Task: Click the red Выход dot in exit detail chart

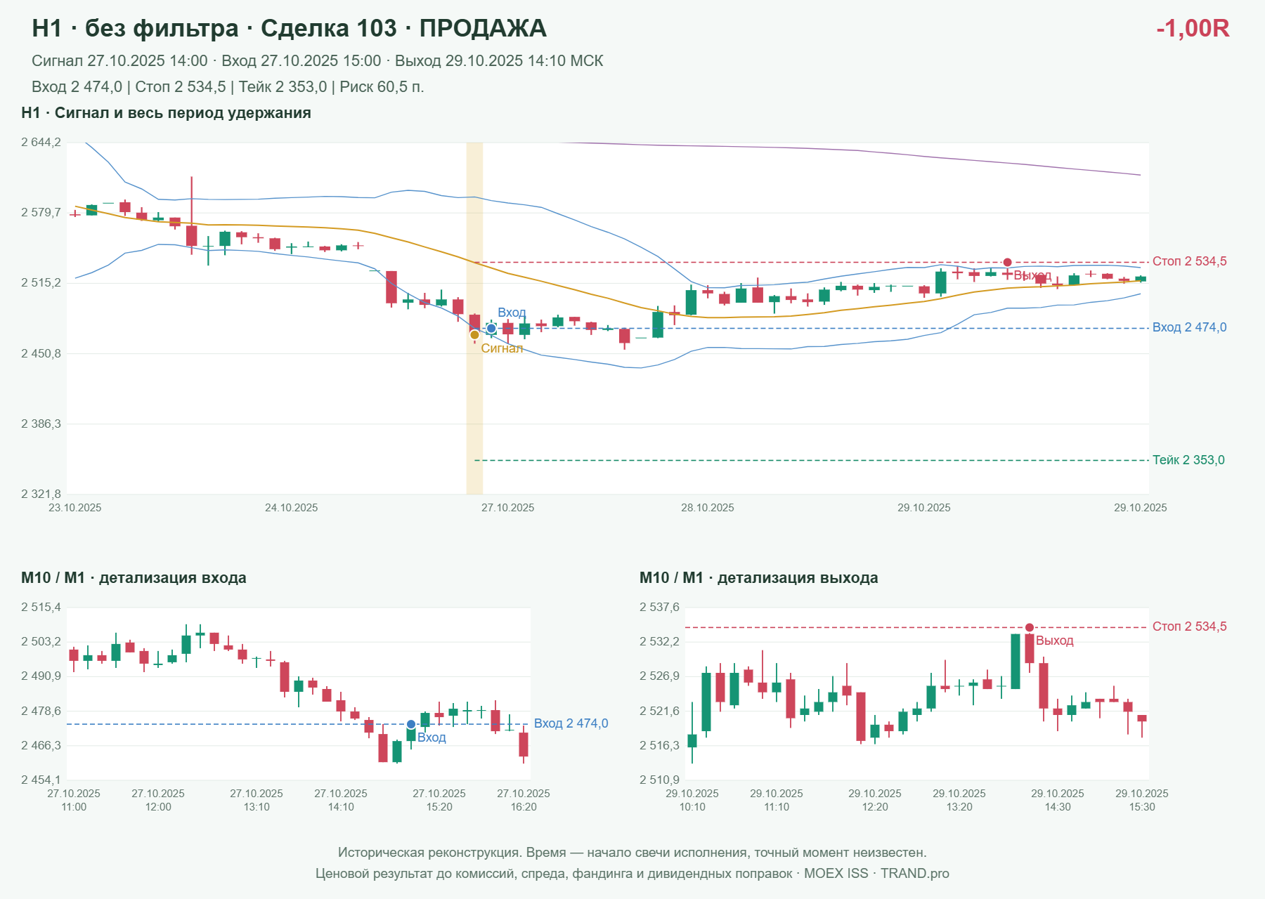Action: point(1030,627)
